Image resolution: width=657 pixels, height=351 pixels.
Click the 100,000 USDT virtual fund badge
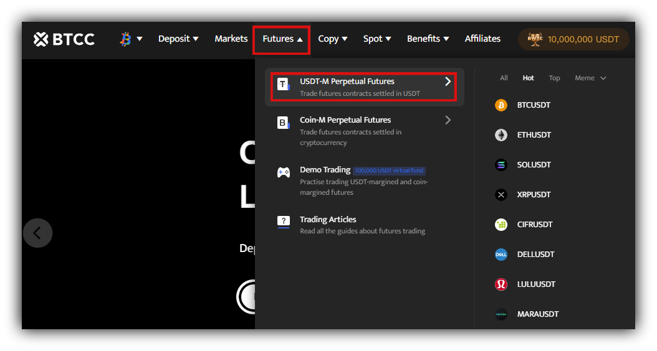pos(389,171)
